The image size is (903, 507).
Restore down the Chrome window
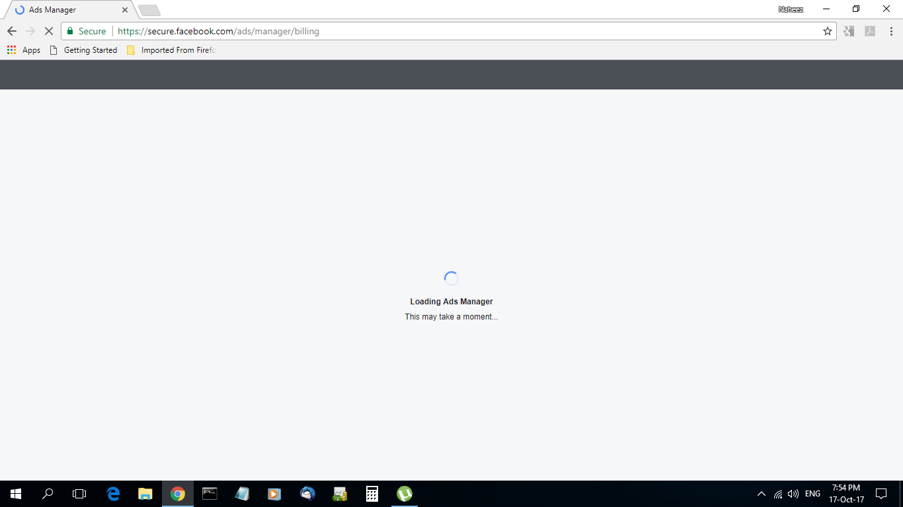[x=856, y=9]
